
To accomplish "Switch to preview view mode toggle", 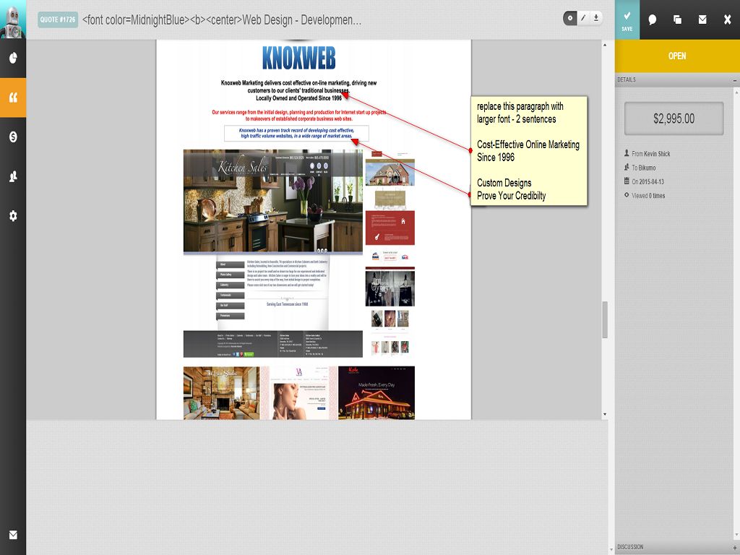I will click(x=570, y=18).
